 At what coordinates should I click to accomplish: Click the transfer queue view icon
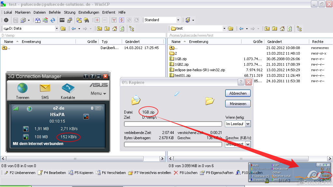coord(16,20)
